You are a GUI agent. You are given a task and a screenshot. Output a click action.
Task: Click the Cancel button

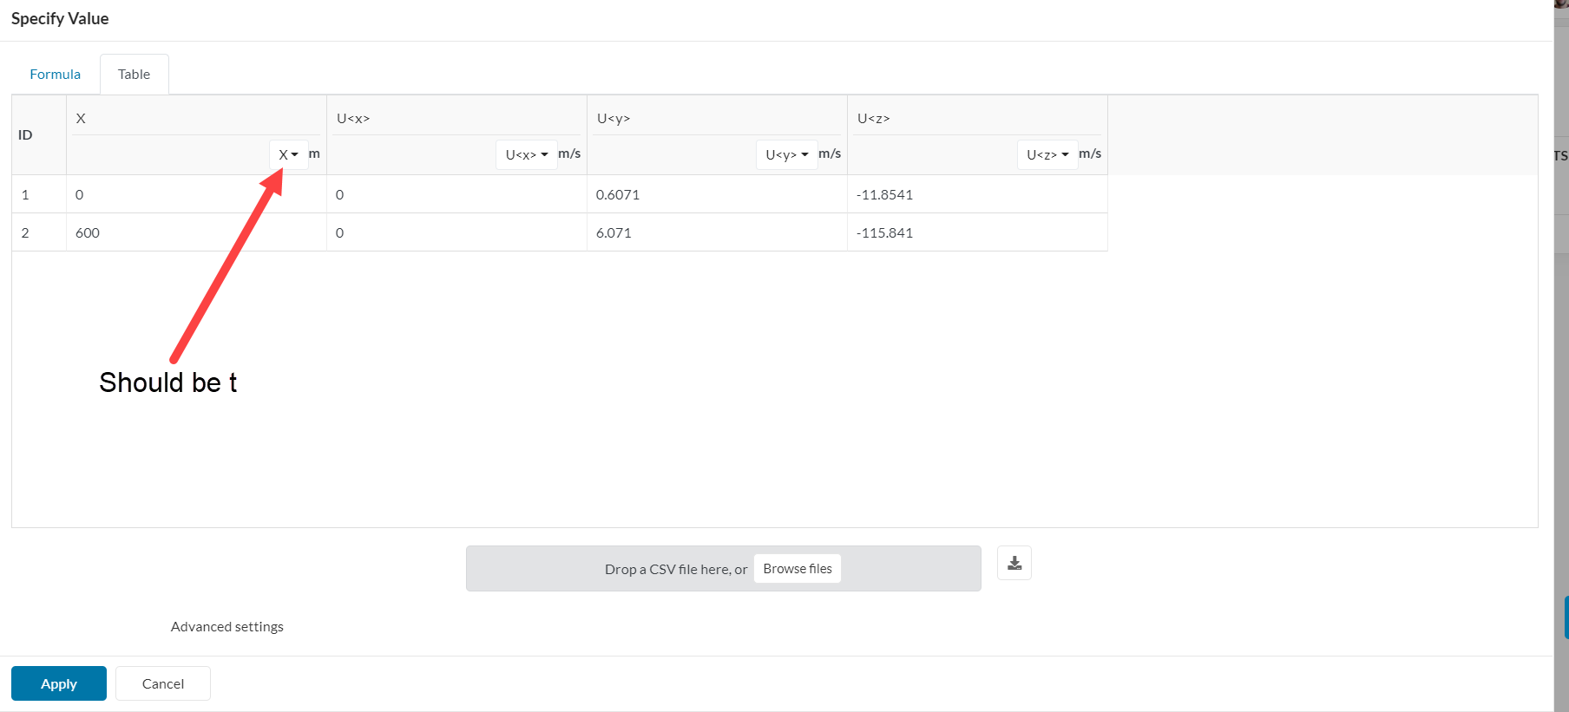point(162,683)
